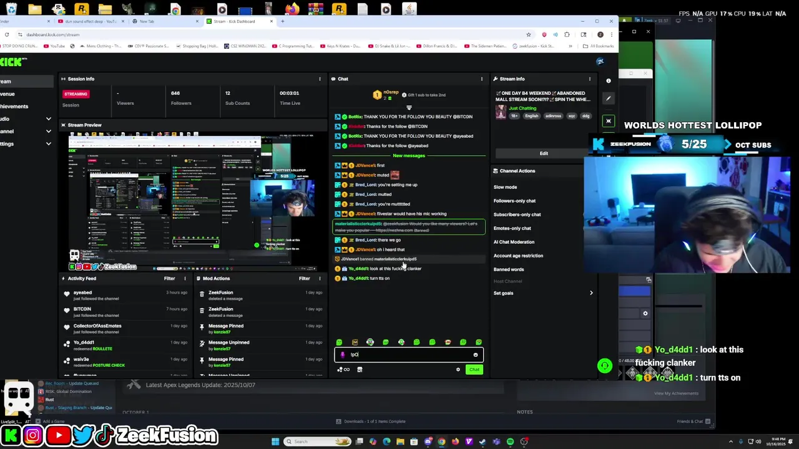This screenshot has width=799, height=449.
Task: Click the info icon in right sidebar
Action: tap(609, 80)
